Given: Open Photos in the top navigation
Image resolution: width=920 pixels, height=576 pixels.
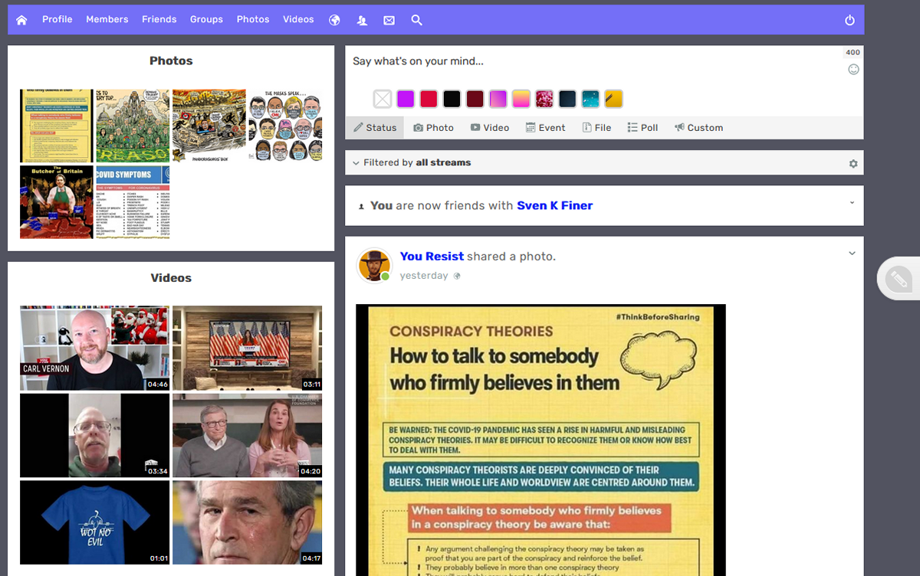Looking at the screenshot, I should tap(253, 19).
